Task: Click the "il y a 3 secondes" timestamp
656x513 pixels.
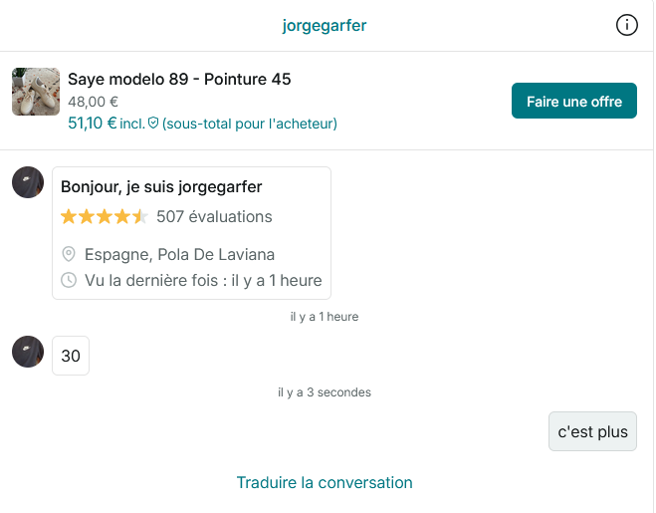Action: click(x=325, y=392)
